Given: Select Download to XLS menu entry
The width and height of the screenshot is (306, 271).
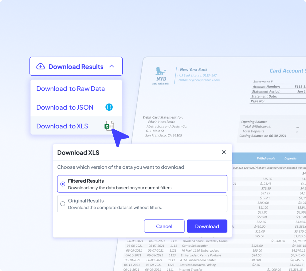Looking at the screenshot, I should (62, 126).
